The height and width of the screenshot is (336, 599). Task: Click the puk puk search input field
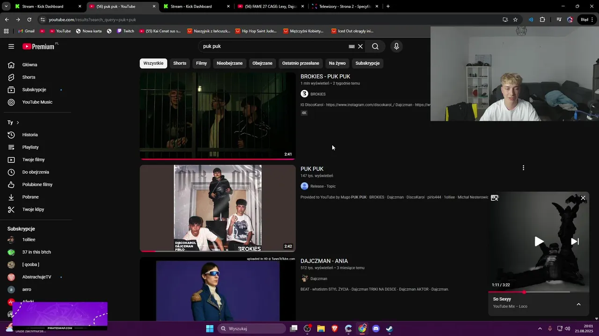coord(274,46)
